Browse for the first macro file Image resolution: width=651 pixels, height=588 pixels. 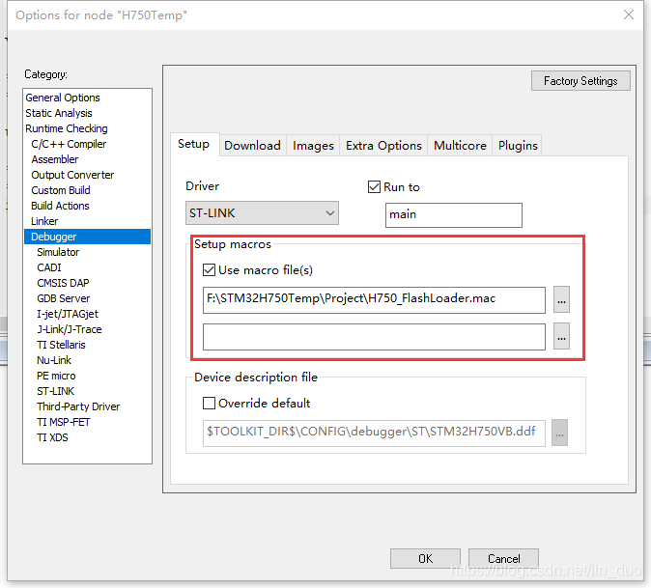pyautogui.click(x=561, y=299)
